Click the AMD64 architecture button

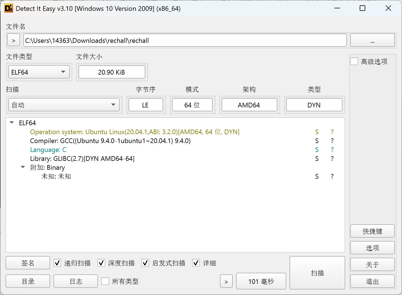point(249,105)
